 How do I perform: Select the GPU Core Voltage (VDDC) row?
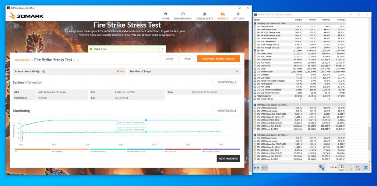(x=300, y=44)
